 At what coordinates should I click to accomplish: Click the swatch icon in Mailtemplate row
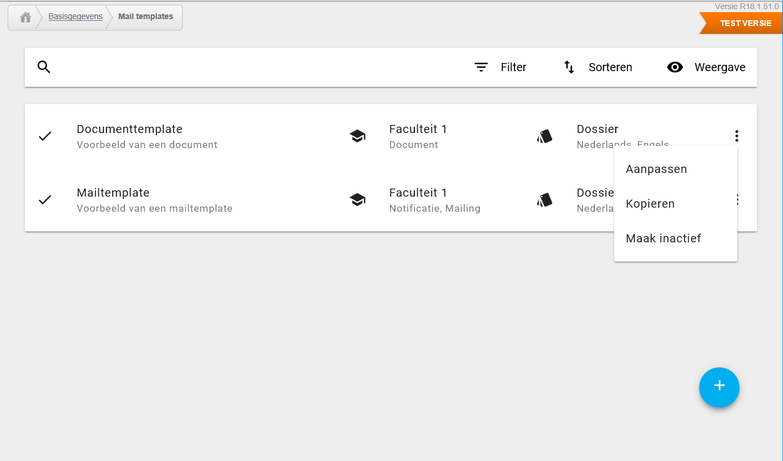pyautogui.click(x=545, y=200)
